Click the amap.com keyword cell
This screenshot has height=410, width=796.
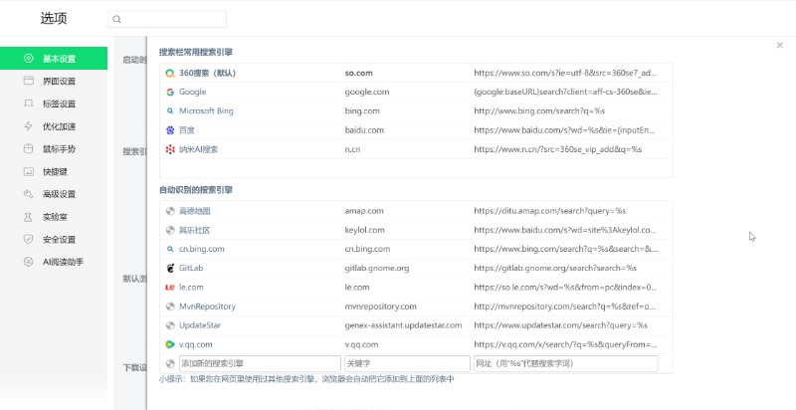pos(364,211)
